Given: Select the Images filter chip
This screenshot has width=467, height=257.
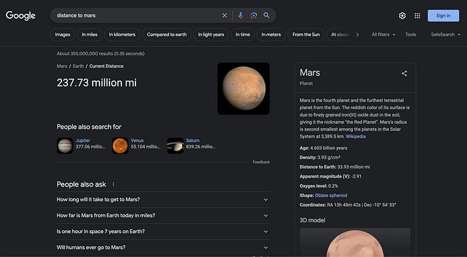Looking at the screenshot, I should coord(63,35).
